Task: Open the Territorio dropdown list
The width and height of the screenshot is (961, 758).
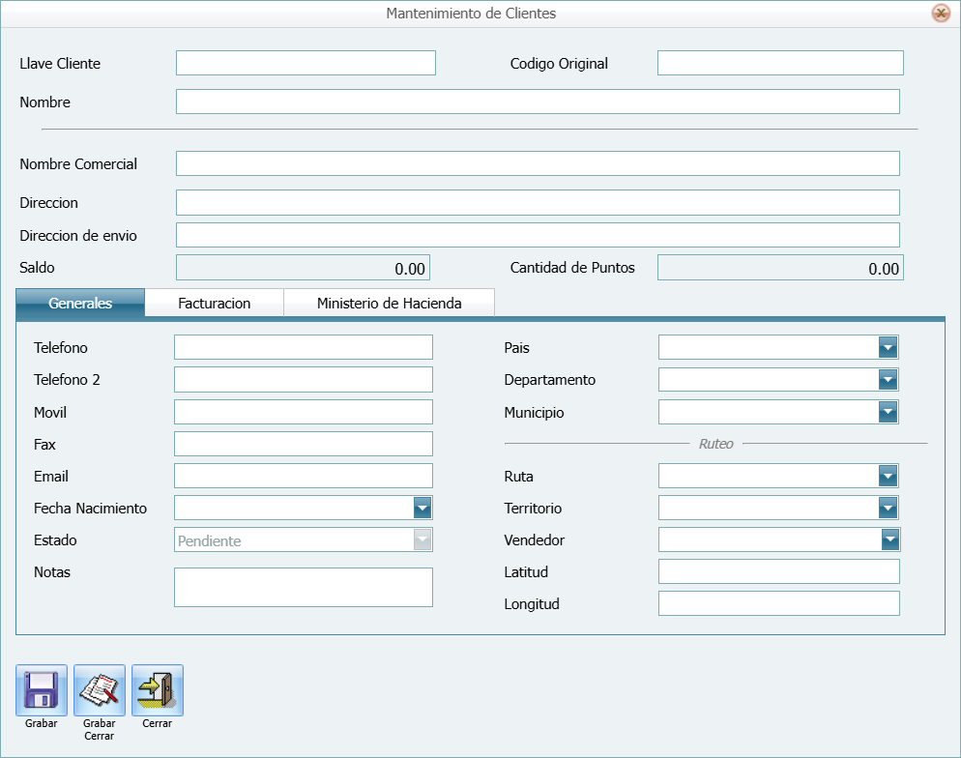Action: pyautogui.click(x=888, y=509)
